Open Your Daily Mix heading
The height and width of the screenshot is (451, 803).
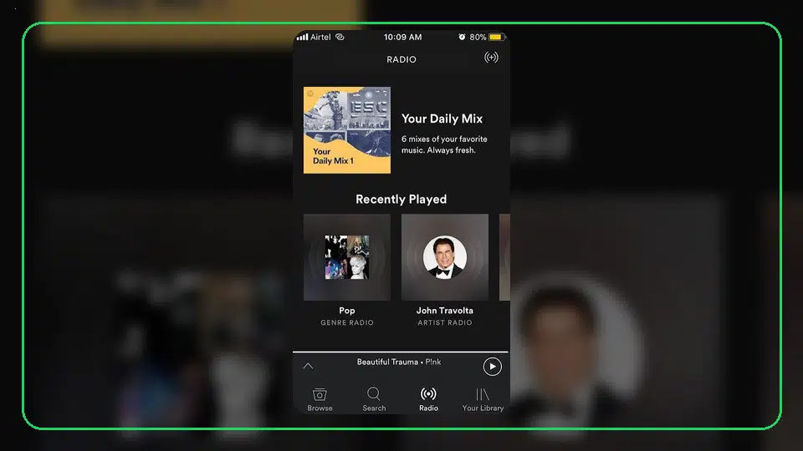(x=442, y=119)
